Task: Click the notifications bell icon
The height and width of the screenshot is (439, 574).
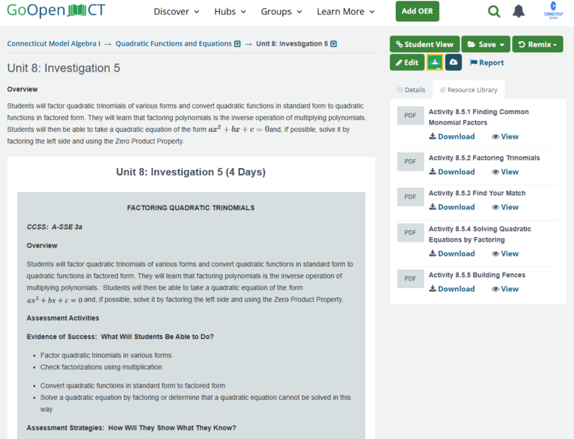Action: click(519, 11)
